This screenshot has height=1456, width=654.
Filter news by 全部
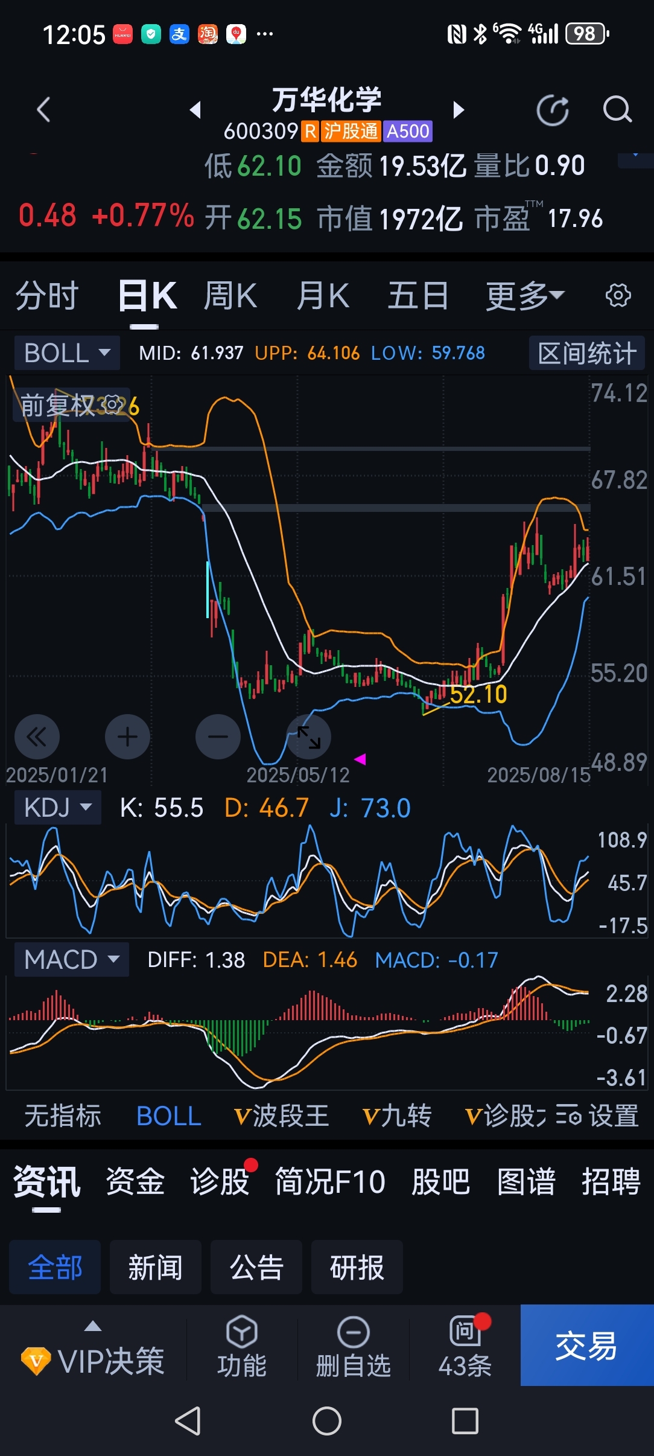pyautogui.click(x=55, y=1267)
